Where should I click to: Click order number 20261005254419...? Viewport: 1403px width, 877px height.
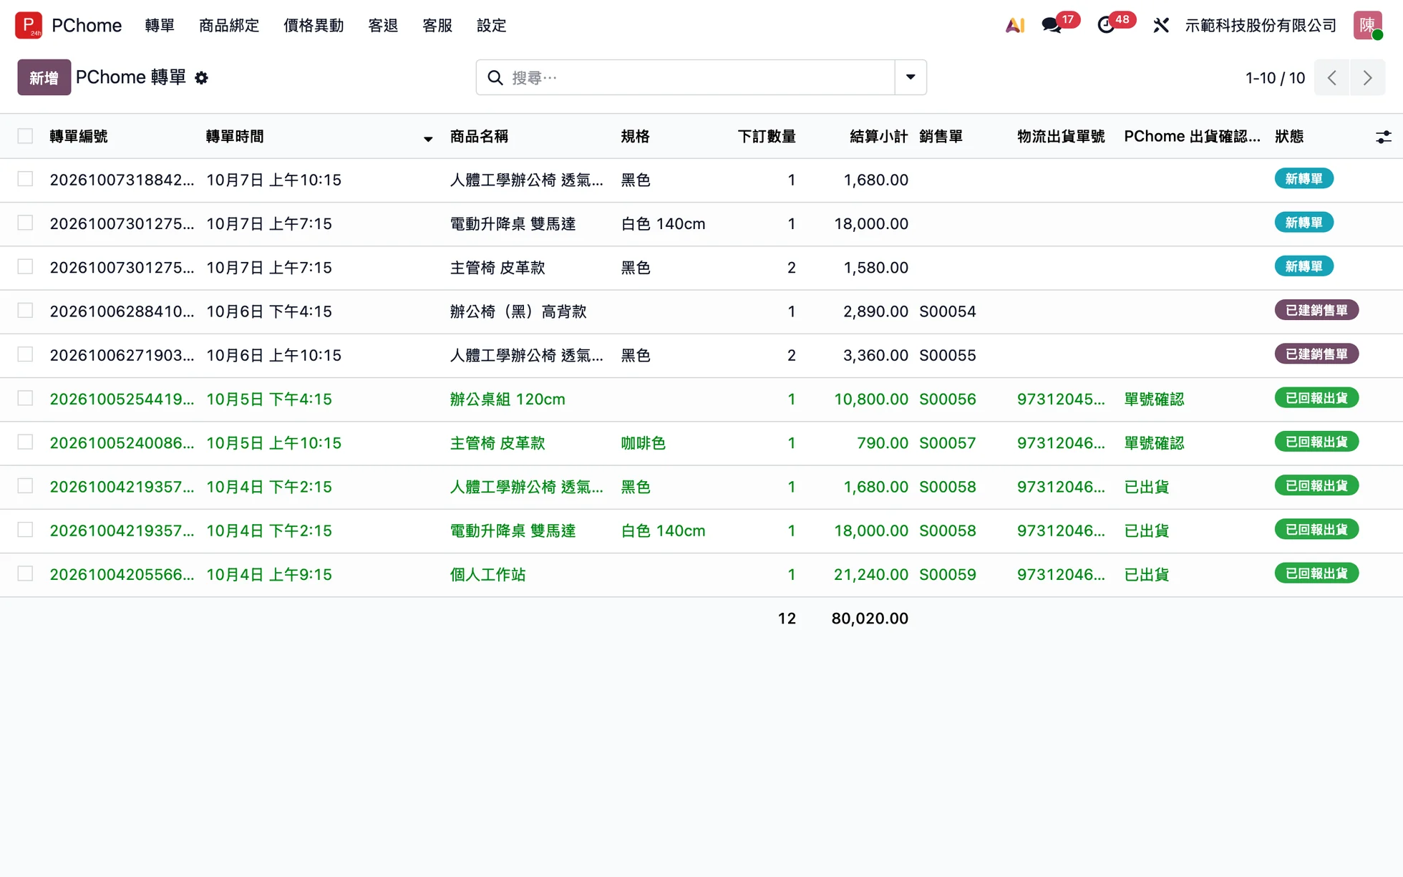click(x=122, y=399)
